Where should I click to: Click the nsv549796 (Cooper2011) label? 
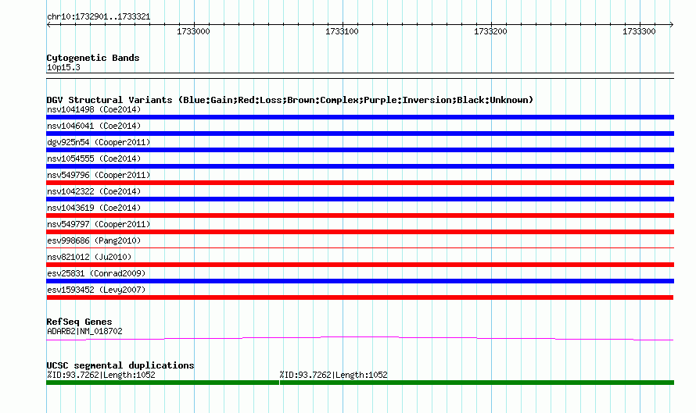pyautogui.click(x=99, y=175)
